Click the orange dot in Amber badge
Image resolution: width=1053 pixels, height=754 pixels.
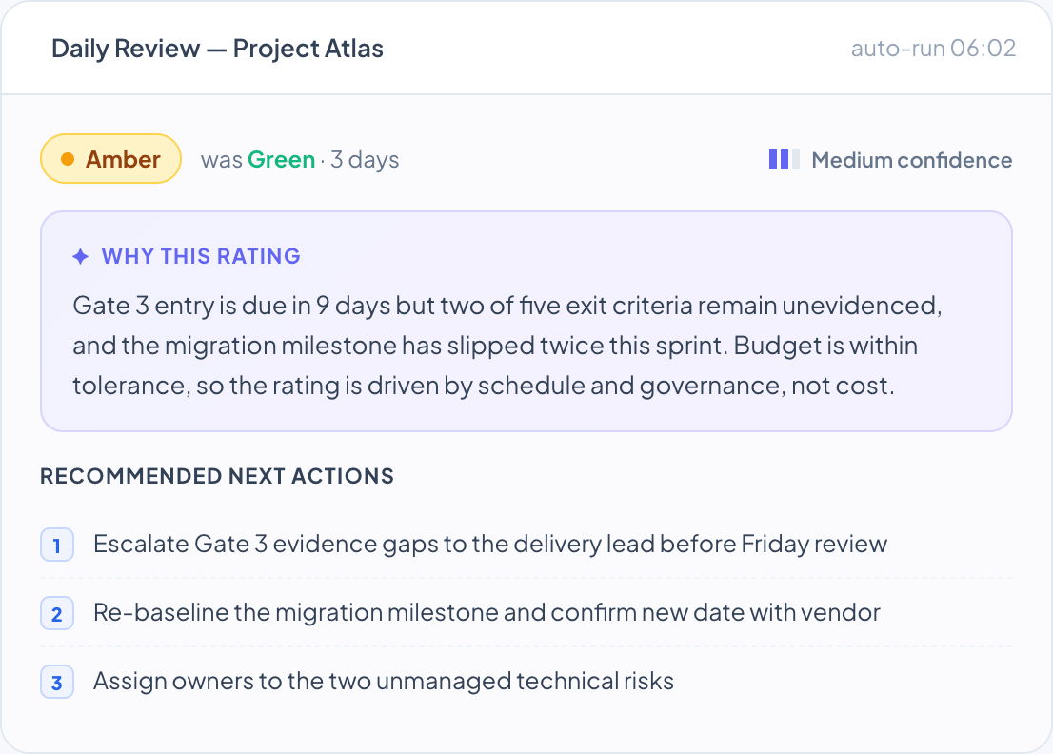pyautogui.click(x=68, y=159)
